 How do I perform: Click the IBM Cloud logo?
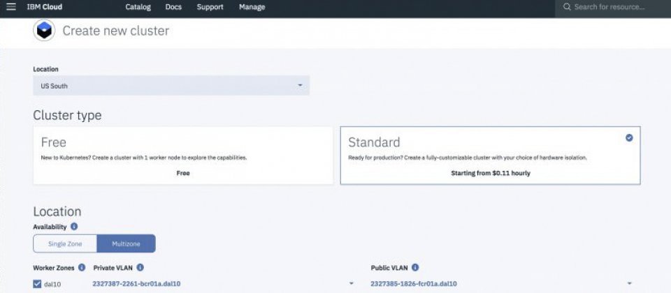45,7
